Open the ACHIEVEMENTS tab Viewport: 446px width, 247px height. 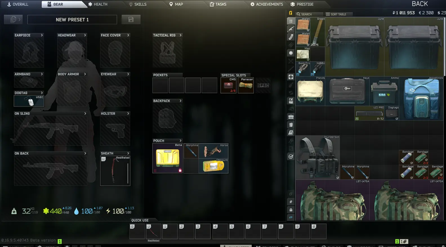(x=267, y=4)
